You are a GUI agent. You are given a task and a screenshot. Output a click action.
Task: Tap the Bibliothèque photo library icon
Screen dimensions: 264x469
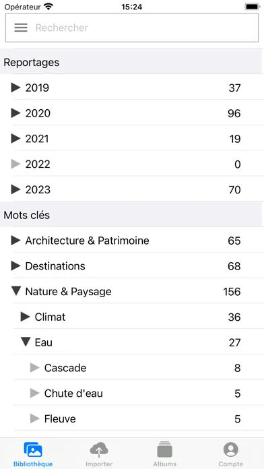[33, 450]
